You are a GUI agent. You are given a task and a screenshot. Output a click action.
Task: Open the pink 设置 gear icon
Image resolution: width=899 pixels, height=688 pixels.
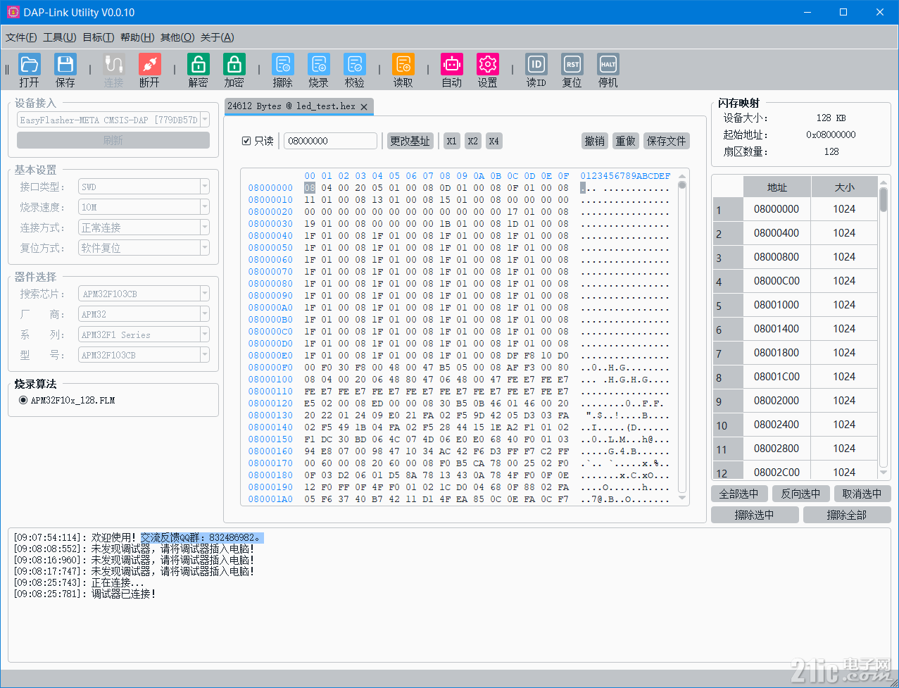[x=488, y=65]
